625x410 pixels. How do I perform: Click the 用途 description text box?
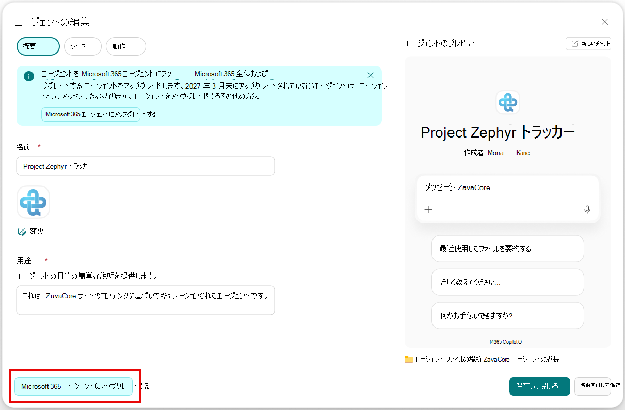(146, 300)
